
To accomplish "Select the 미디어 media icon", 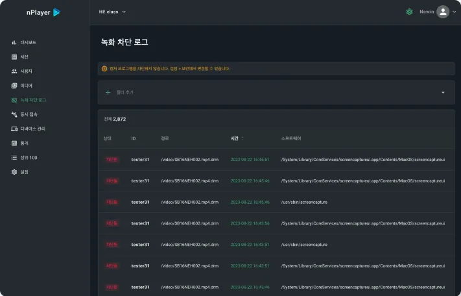I will [x=14, y=86].
